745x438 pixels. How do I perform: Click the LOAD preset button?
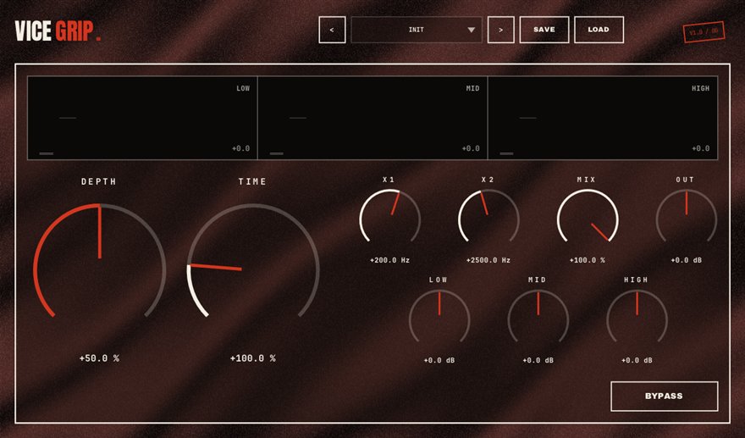pos(599,30)
